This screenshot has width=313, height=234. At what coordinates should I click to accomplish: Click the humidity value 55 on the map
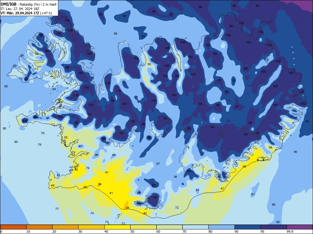(x=66, y=137)
